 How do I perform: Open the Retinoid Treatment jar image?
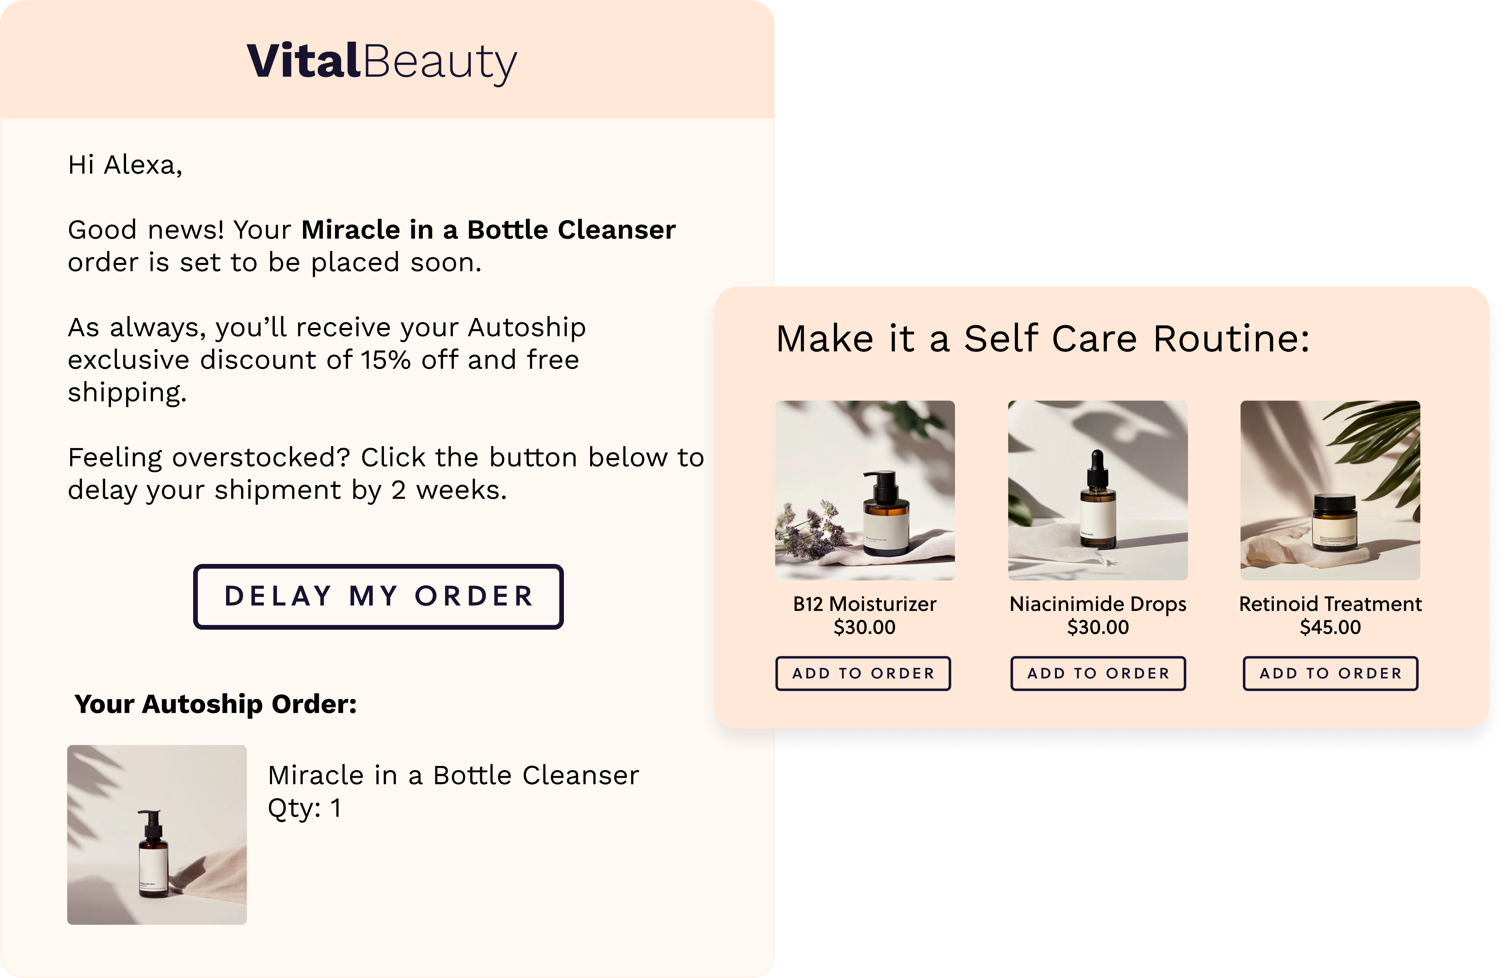tap(1331, 490)
